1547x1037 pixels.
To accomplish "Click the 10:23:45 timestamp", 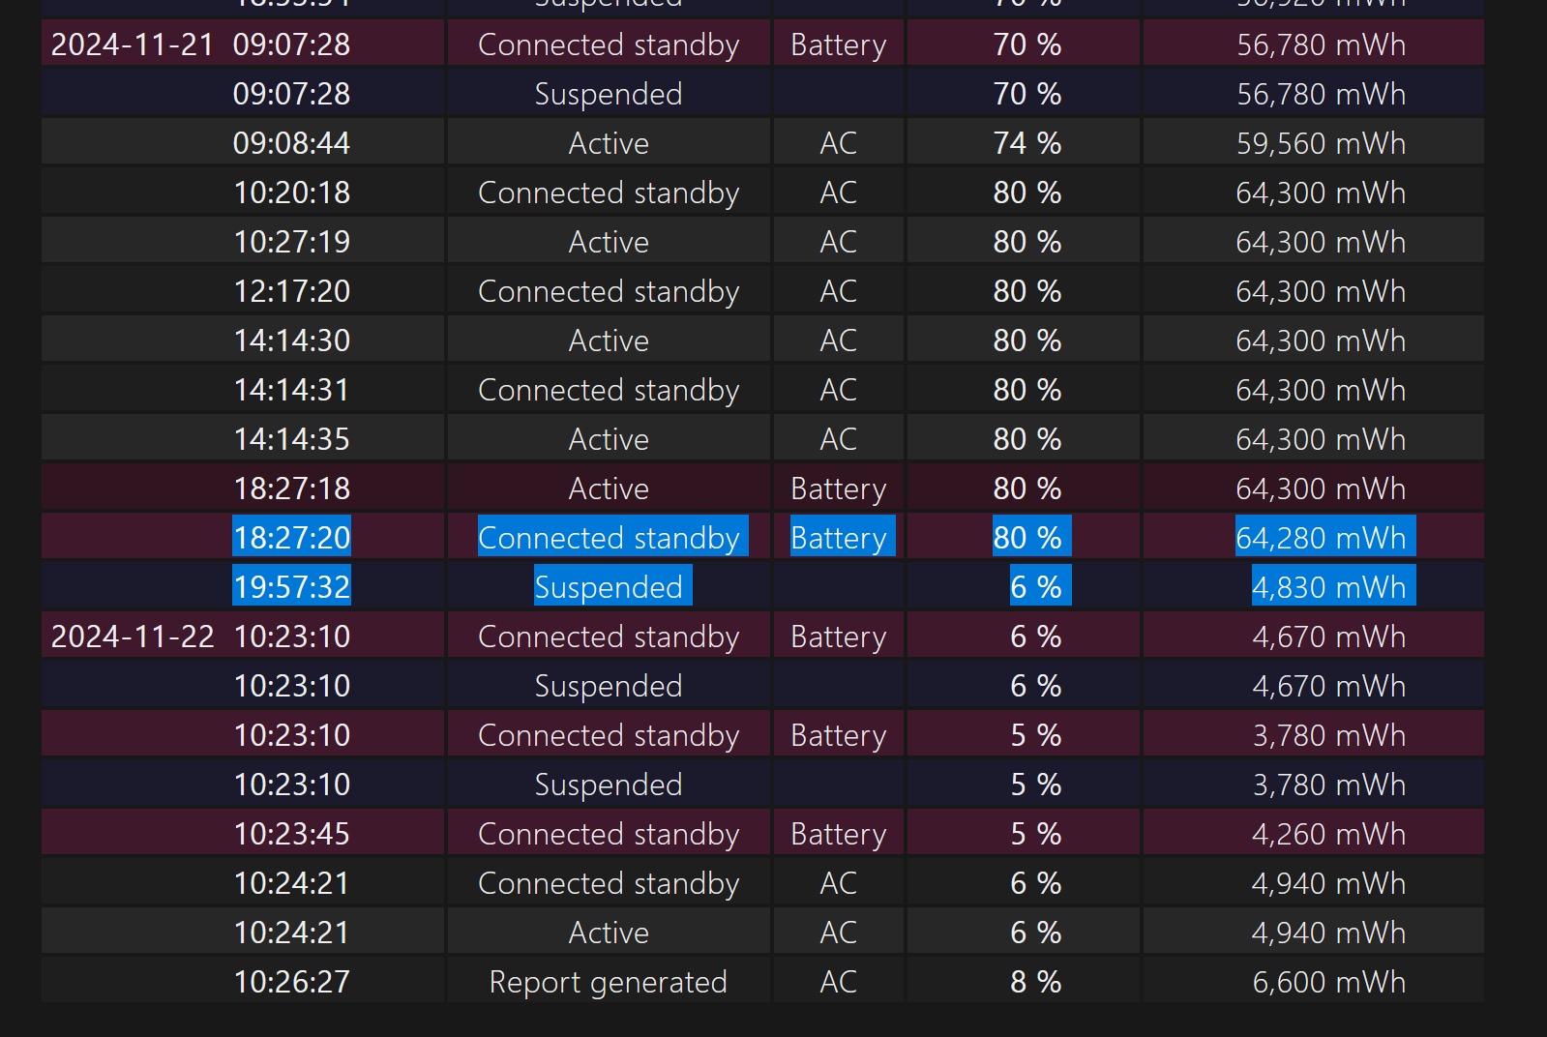I will (291, 834).
